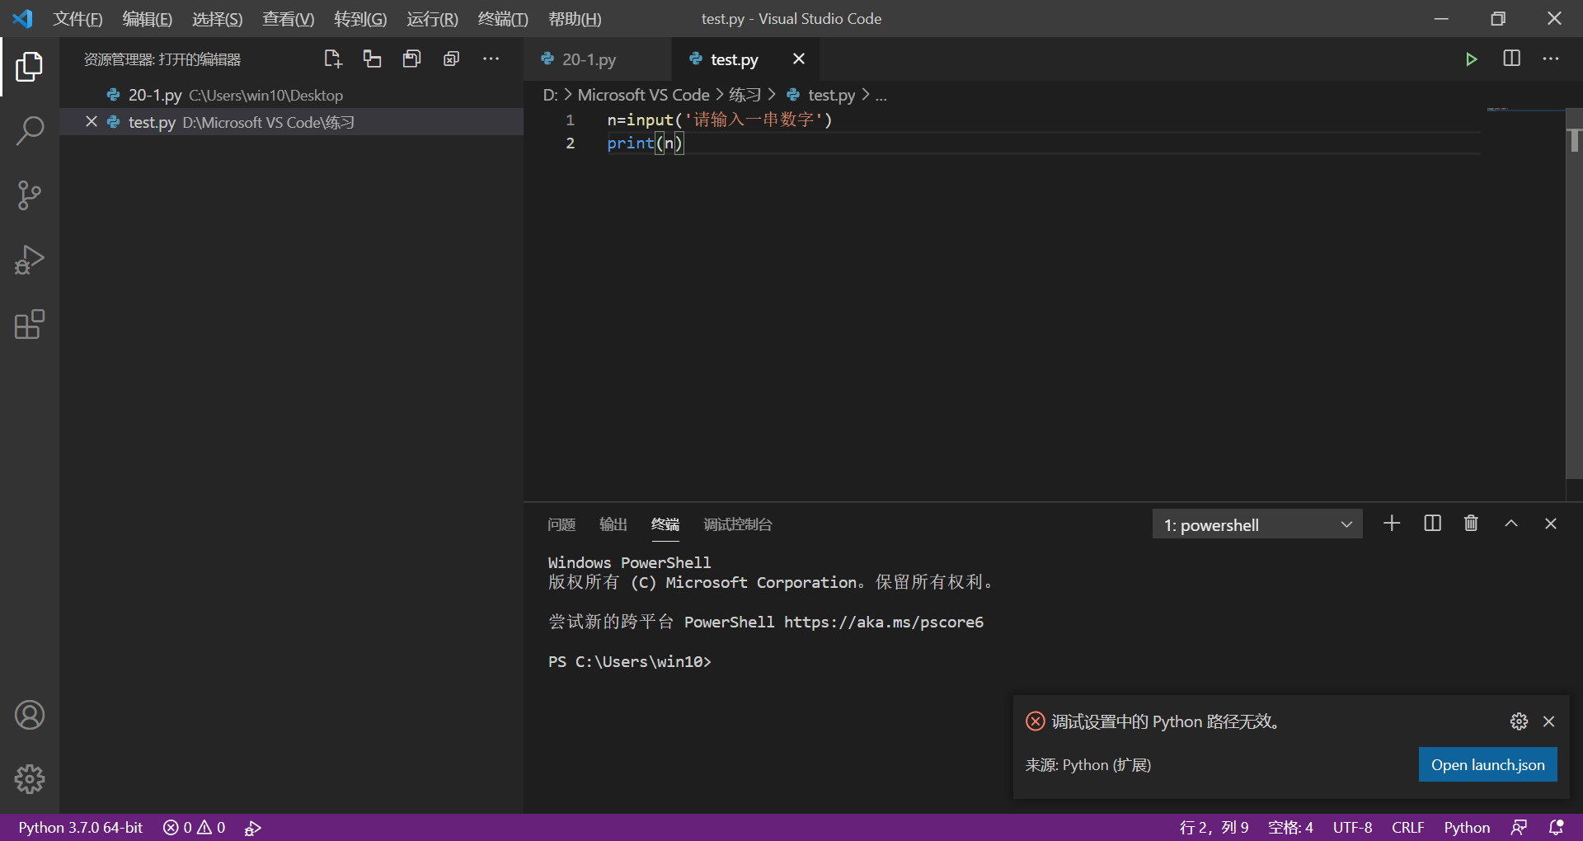The width and height of the screenshot is (1583, 841).
Task: Close the test.py editor tab
Action: coord(798,59)
